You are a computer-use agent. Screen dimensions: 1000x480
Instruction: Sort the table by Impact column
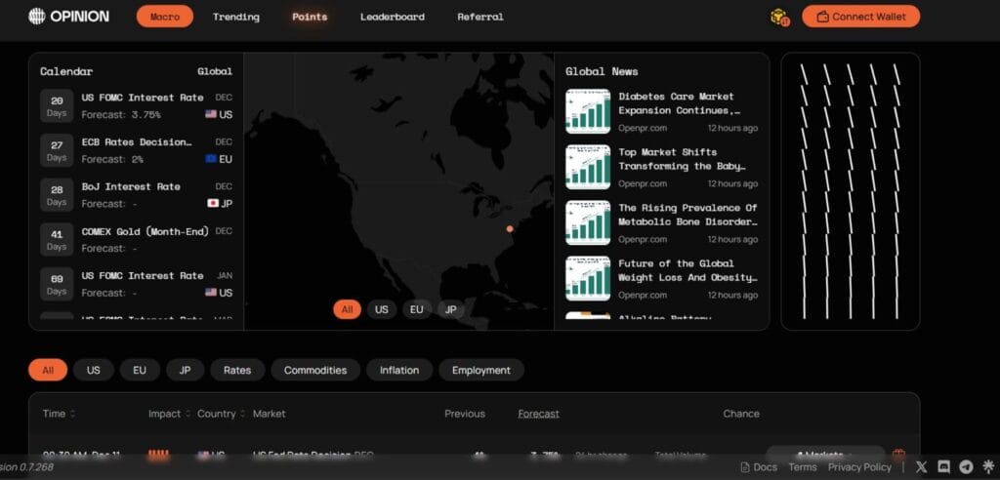click(169, 414)
